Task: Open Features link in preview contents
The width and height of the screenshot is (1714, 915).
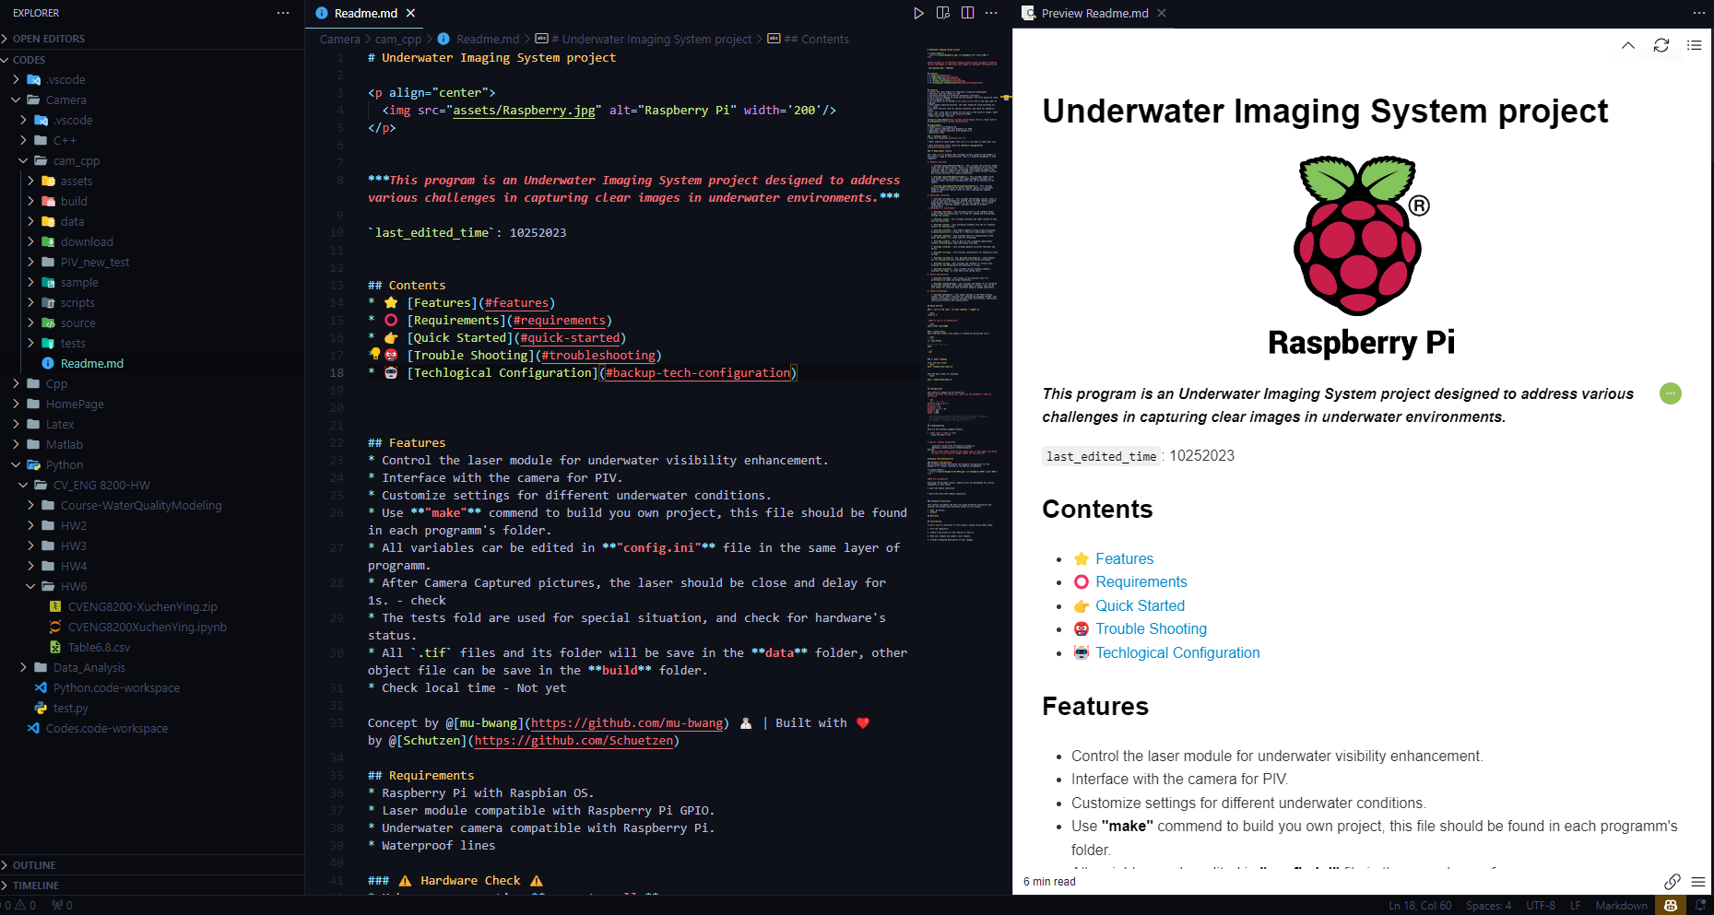Action: point(1124,558)
